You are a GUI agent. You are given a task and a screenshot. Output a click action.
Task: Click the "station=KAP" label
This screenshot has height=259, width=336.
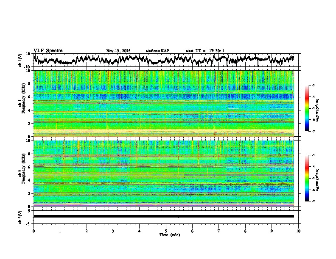pyautogui.click(x=157, y=51)
